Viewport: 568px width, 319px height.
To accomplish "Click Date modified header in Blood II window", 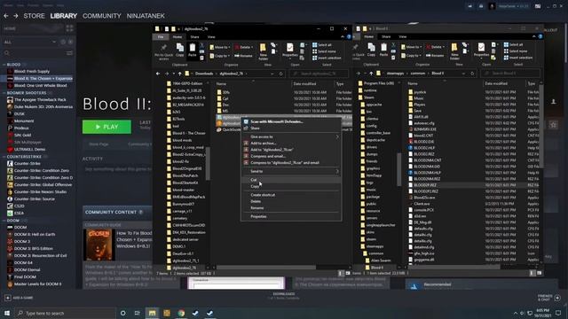I will point(495,83).
